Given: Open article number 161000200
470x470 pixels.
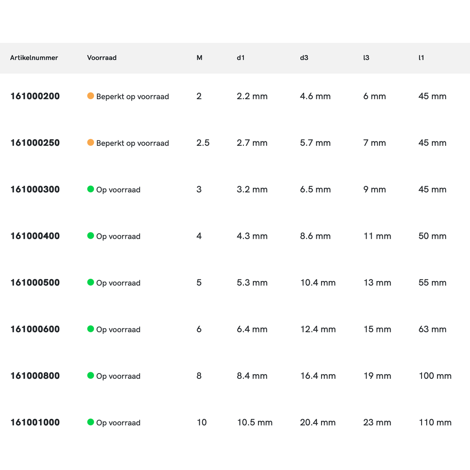Looking at the screenshot, I should pos(35,96).
